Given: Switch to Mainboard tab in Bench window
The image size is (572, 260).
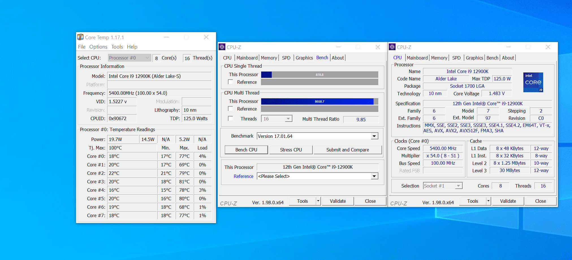Looking at the screenshot, I should (247, 58).
